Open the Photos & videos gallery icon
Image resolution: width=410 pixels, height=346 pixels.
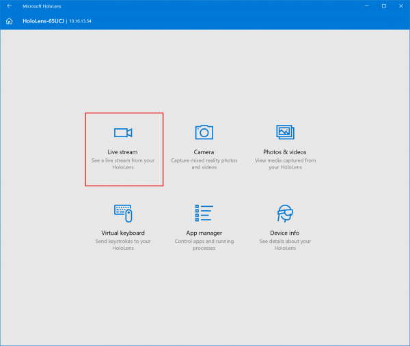point(285,132)
